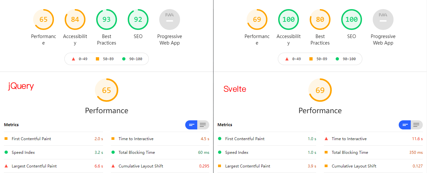The height and width of the screenshot is (173, 427).
Task: Select Svelte metrics compact blue view toggle
Action: (x=405, y=125)
